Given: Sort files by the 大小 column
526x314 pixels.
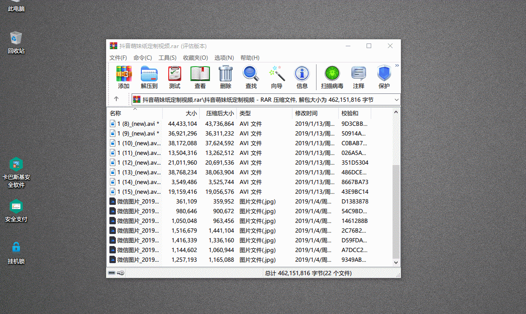Looking at the screenshot, I should [191, 113].
